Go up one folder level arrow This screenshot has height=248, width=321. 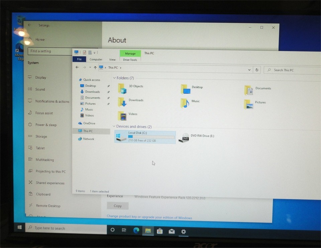click(95, 68)
